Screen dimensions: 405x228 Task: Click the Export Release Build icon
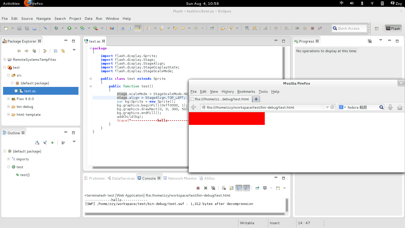pyautogui.click(x=112, y=28)
